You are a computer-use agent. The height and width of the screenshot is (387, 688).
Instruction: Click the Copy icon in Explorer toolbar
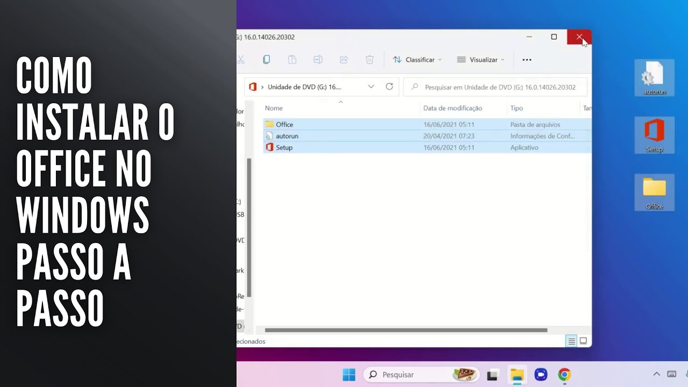click(x=266, y=60)
